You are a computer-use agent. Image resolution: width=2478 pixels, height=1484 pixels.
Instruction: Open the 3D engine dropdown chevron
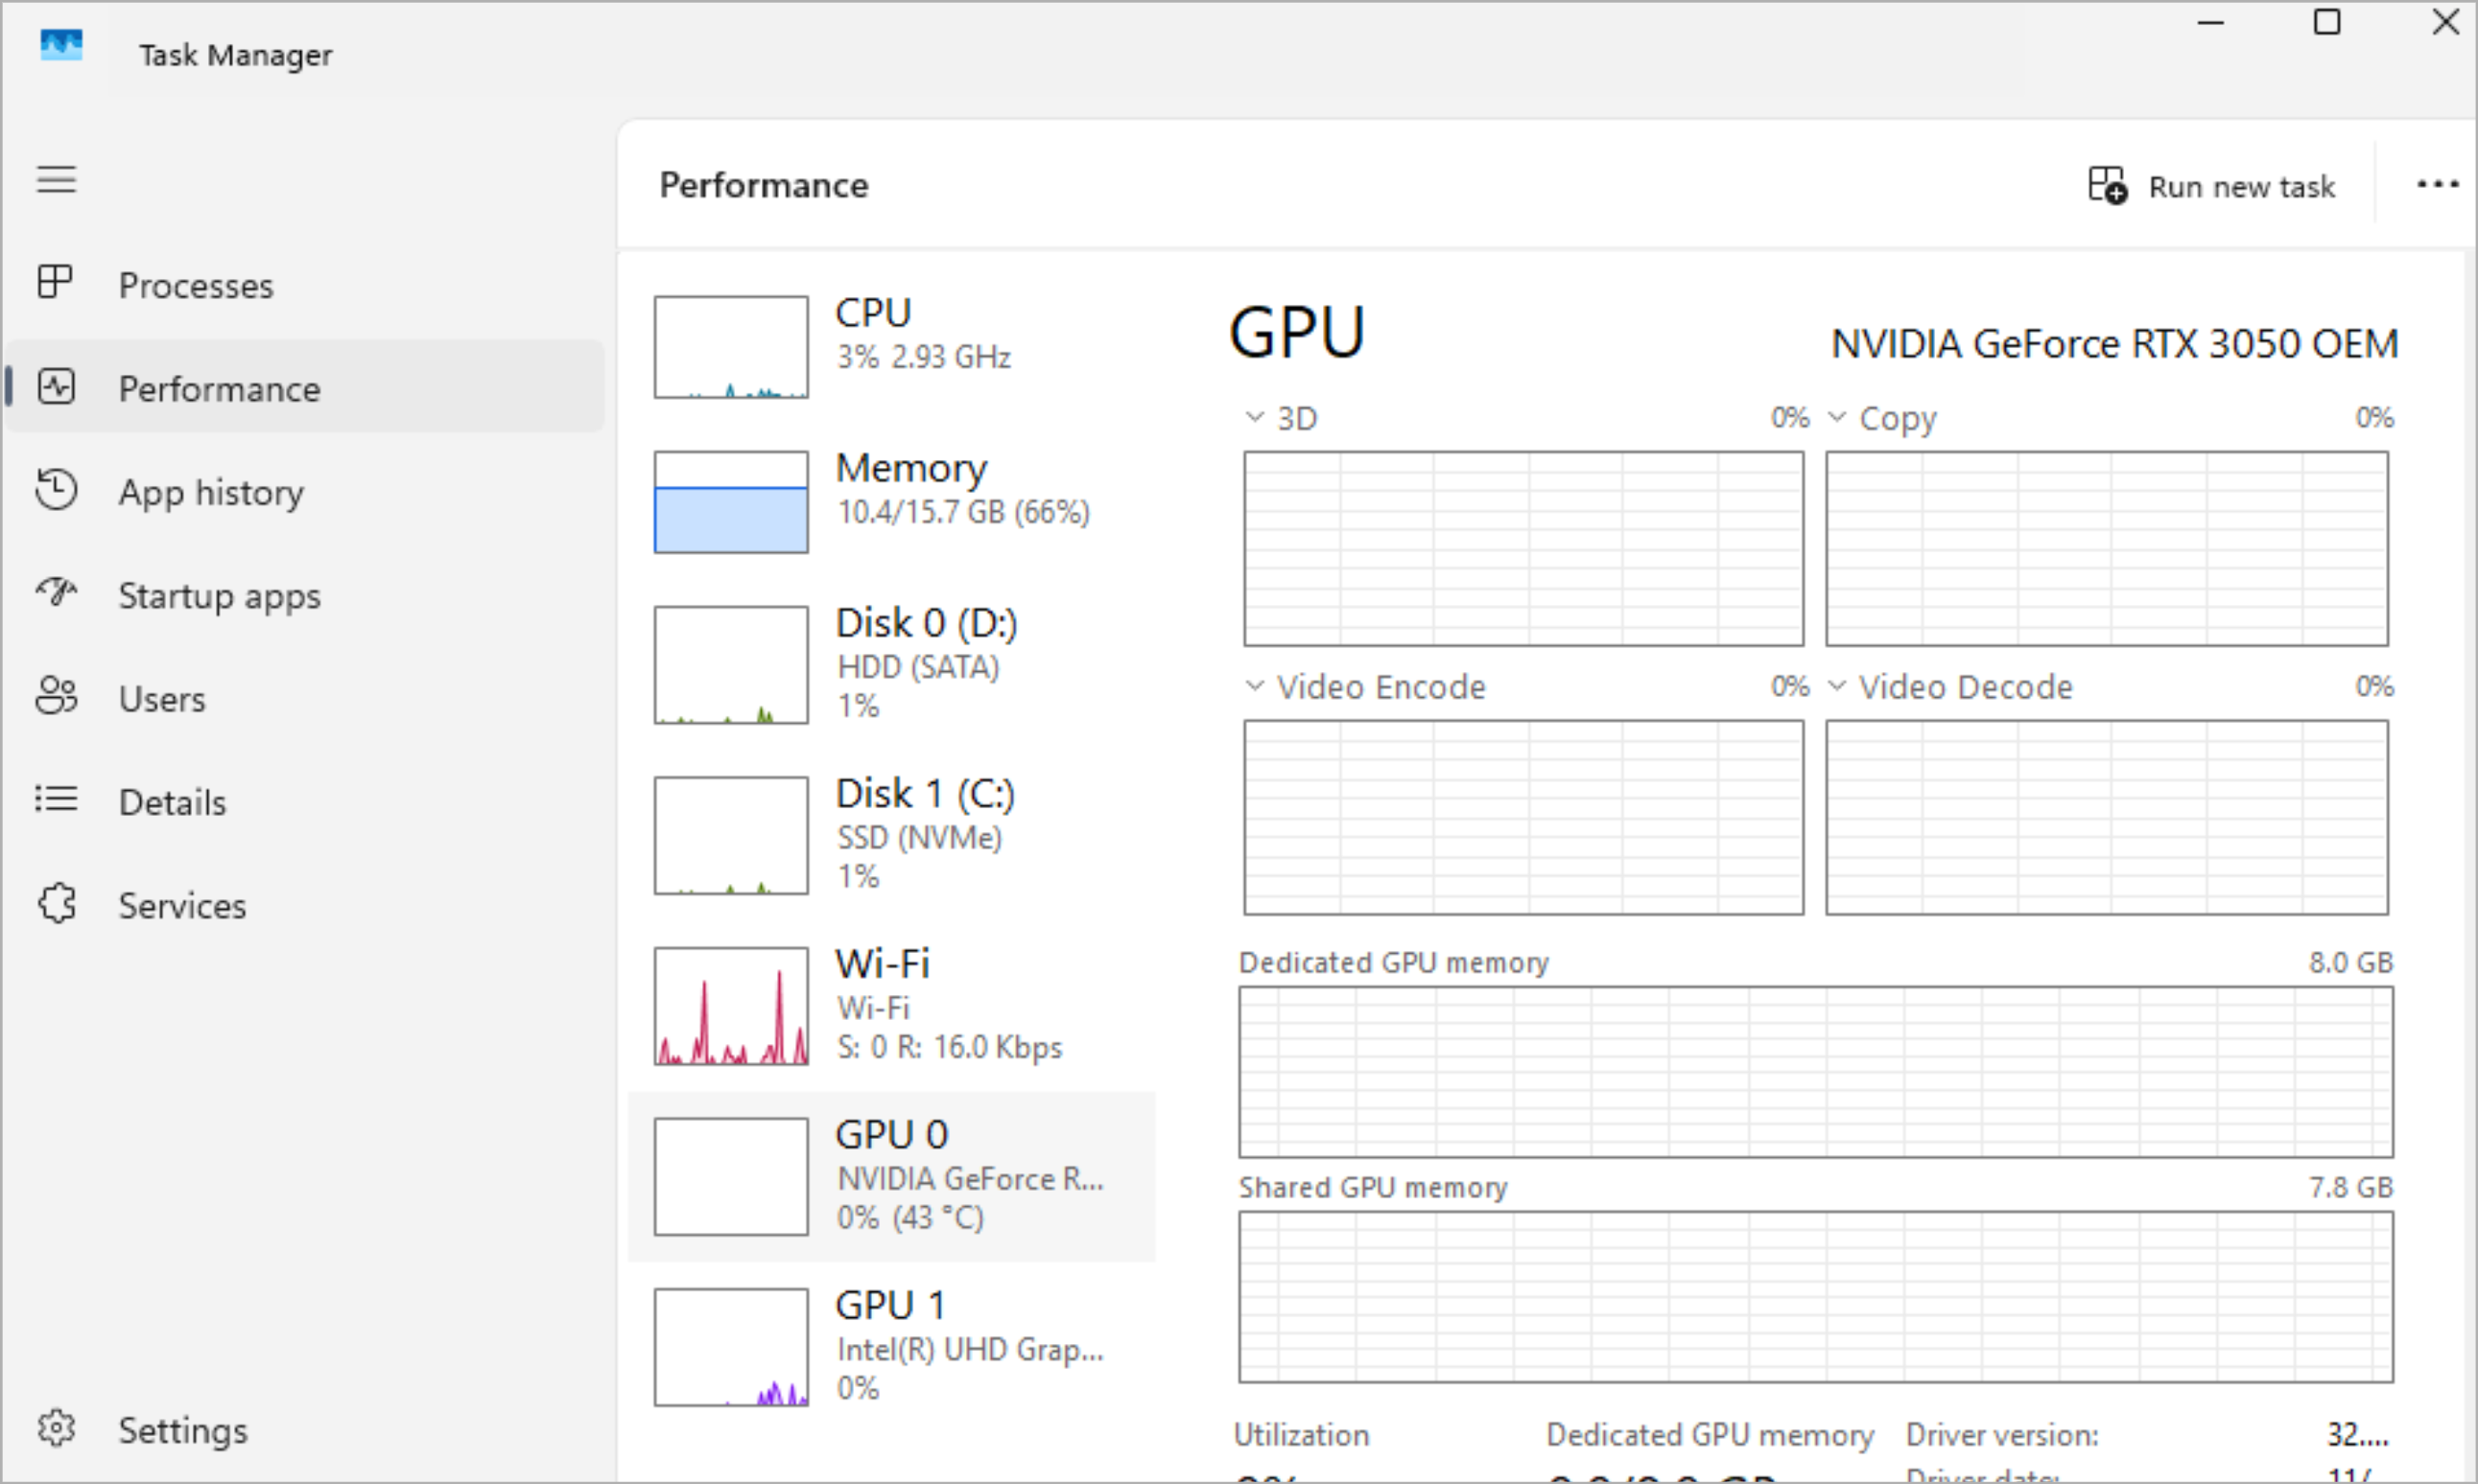pos(1255,417)
